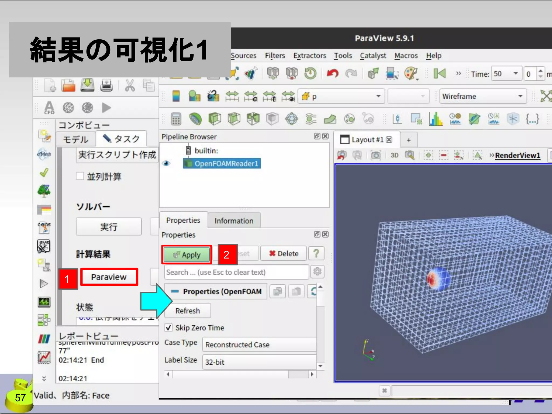Click the Delete button in Properties
This screenshot has height=414, width=552.
coord(284,253)
